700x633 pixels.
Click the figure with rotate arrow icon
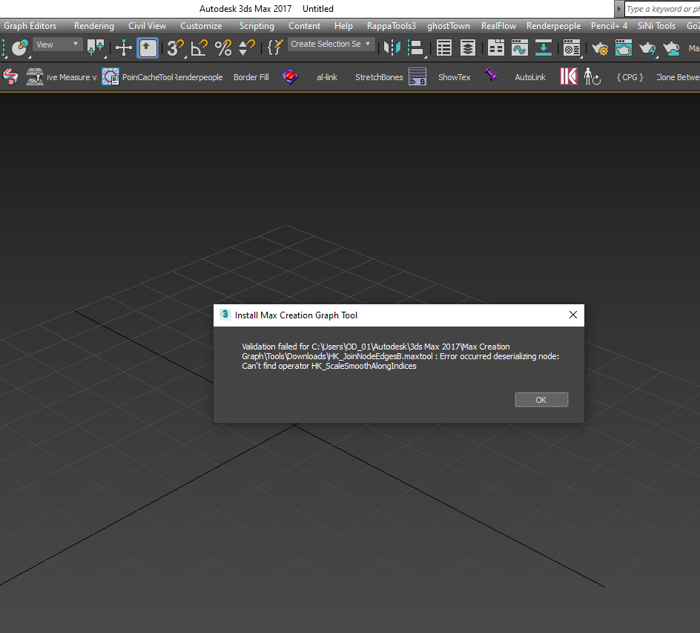pyautogui.click(x=592, y=76)
